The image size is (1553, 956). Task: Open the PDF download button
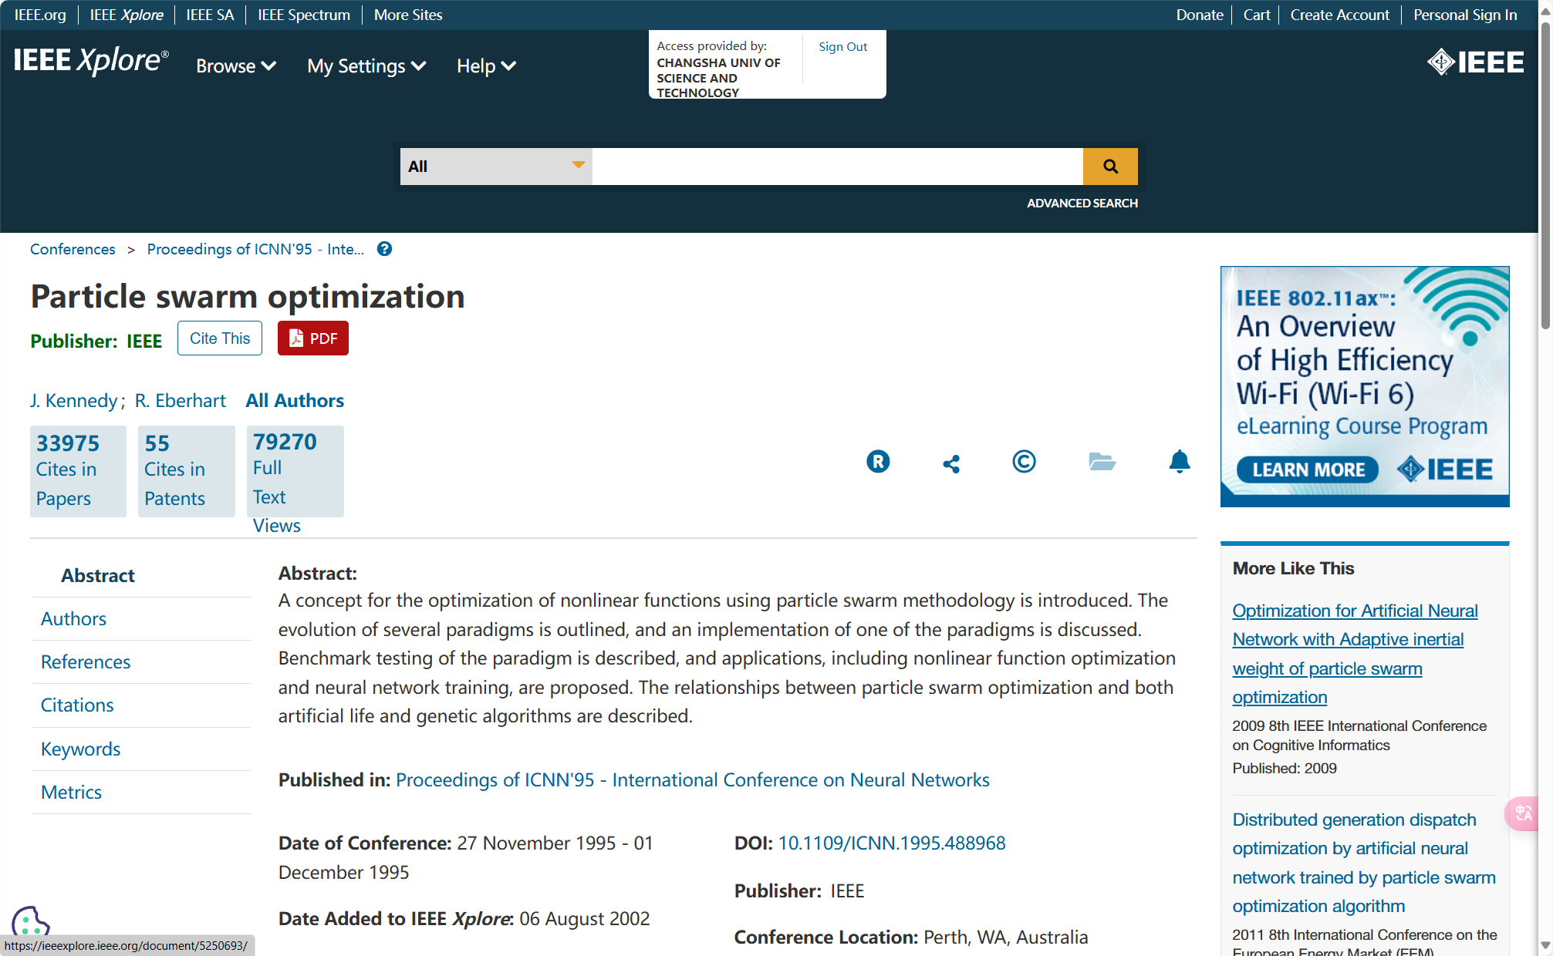(313, 338)
